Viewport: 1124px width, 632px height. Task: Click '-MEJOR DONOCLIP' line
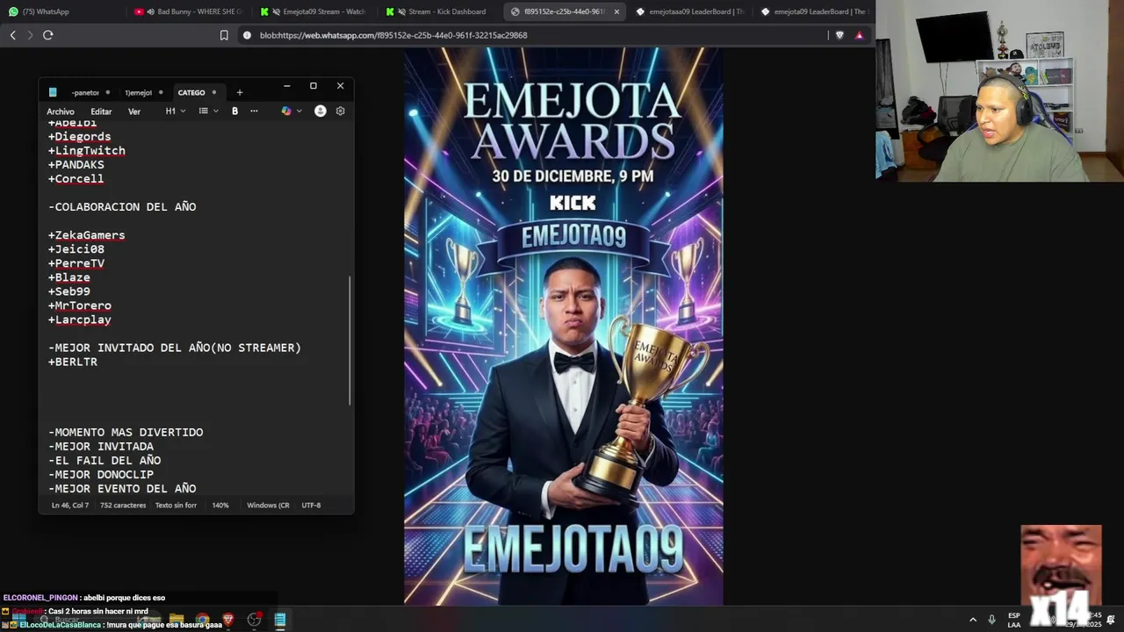(101, 474)
